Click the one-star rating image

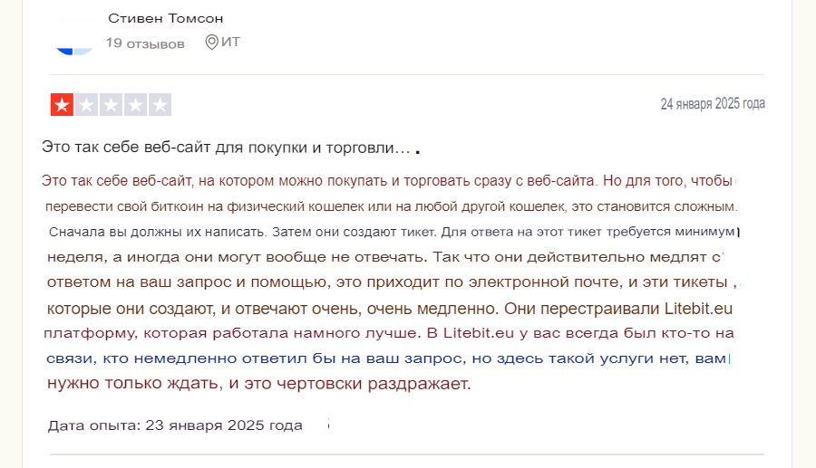(111, 105)
